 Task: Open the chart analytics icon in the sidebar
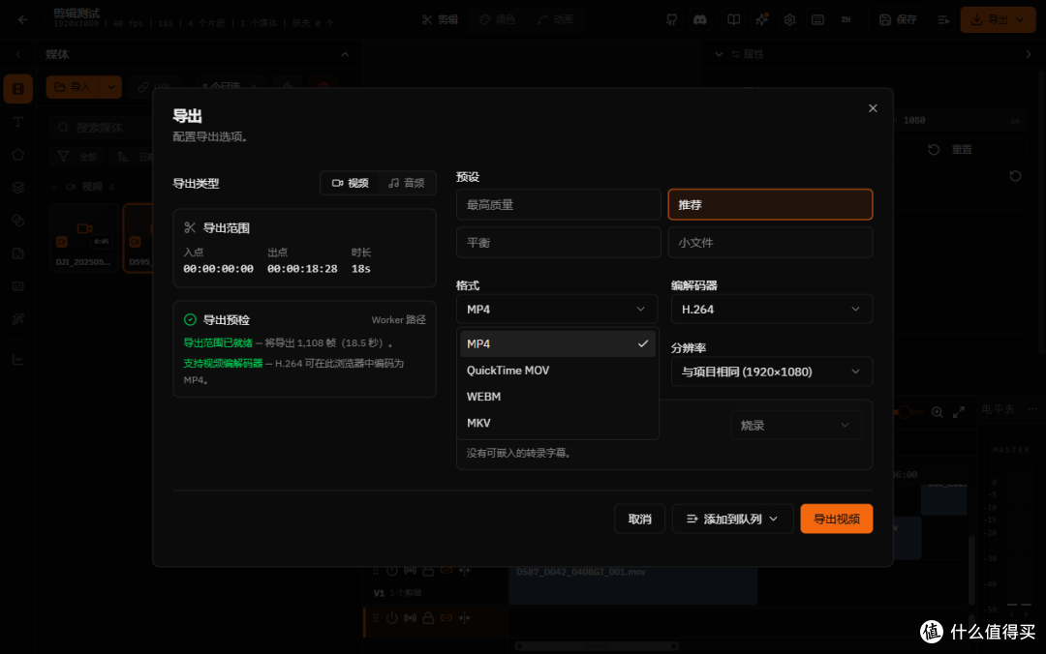point(18,359)
